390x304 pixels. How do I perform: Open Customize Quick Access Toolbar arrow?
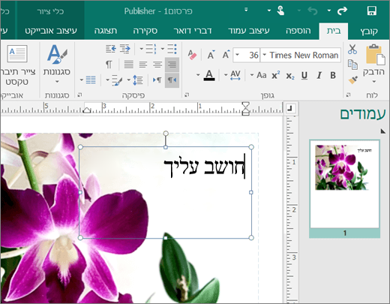coord(246,10)
